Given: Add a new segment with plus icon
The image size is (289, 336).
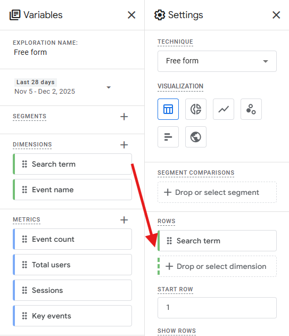Looking at the screenshot, I should pyautogui.click(x=124, y=117).
